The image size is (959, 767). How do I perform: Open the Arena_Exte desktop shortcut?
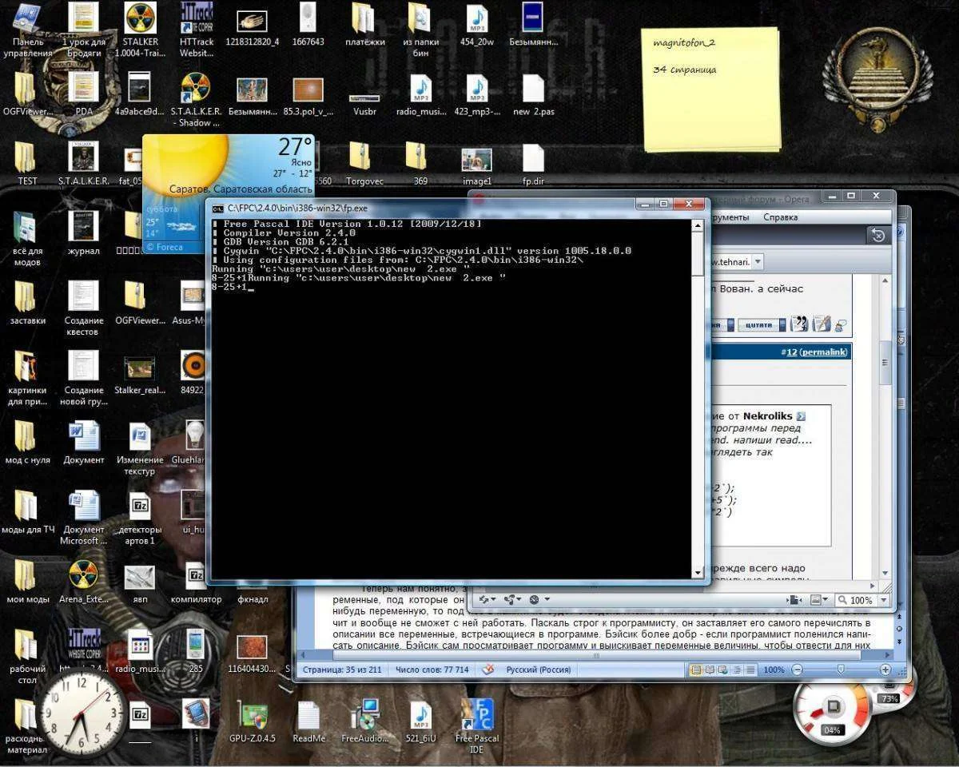[84, 583]
